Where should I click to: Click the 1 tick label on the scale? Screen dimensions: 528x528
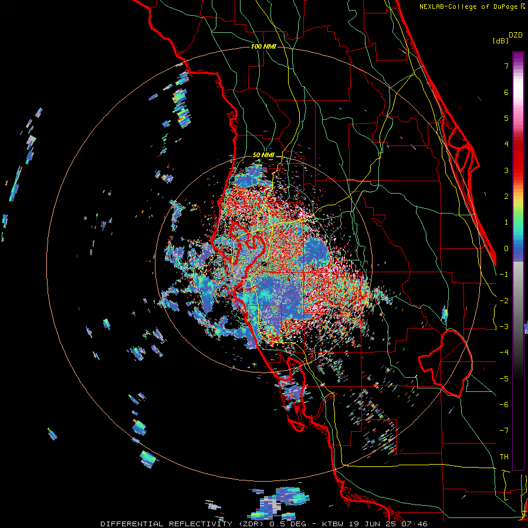506,222
